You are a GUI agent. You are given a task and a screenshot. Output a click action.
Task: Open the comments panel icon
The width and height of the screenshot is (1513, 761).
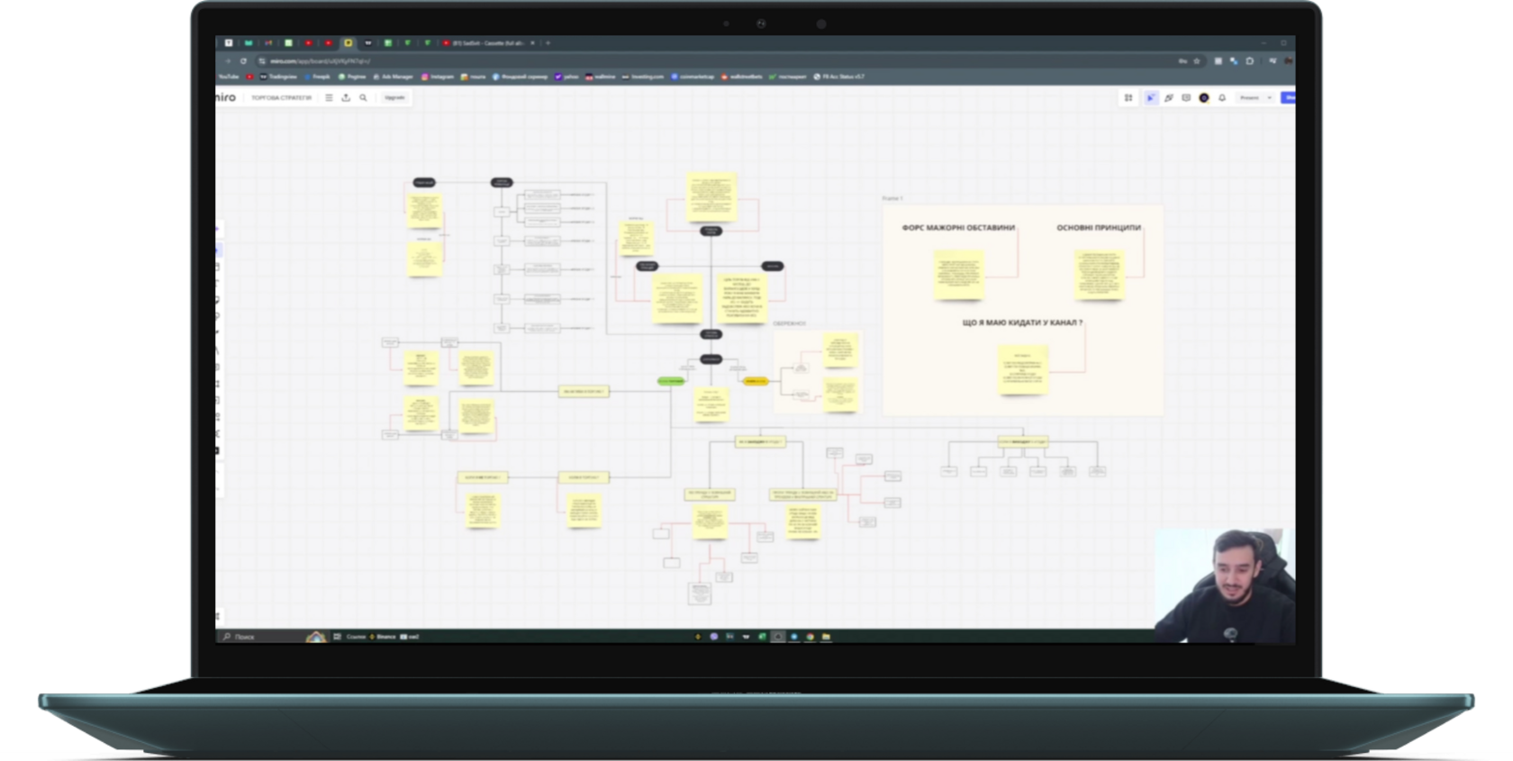pyautogui.click(x=1186, y=97)
